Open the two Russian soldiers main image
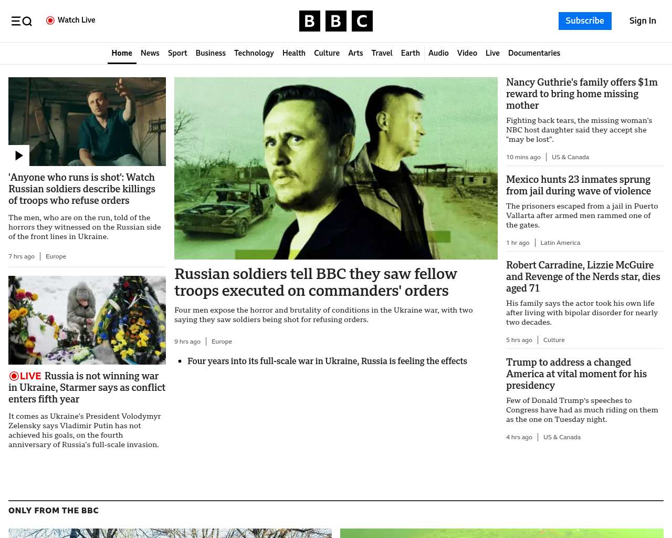 (336, 168)
